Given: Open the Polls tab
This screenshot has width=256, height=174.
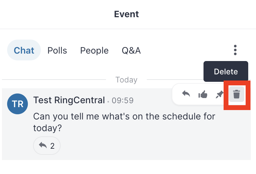Looking at the screenshot, I should [57, 50].
